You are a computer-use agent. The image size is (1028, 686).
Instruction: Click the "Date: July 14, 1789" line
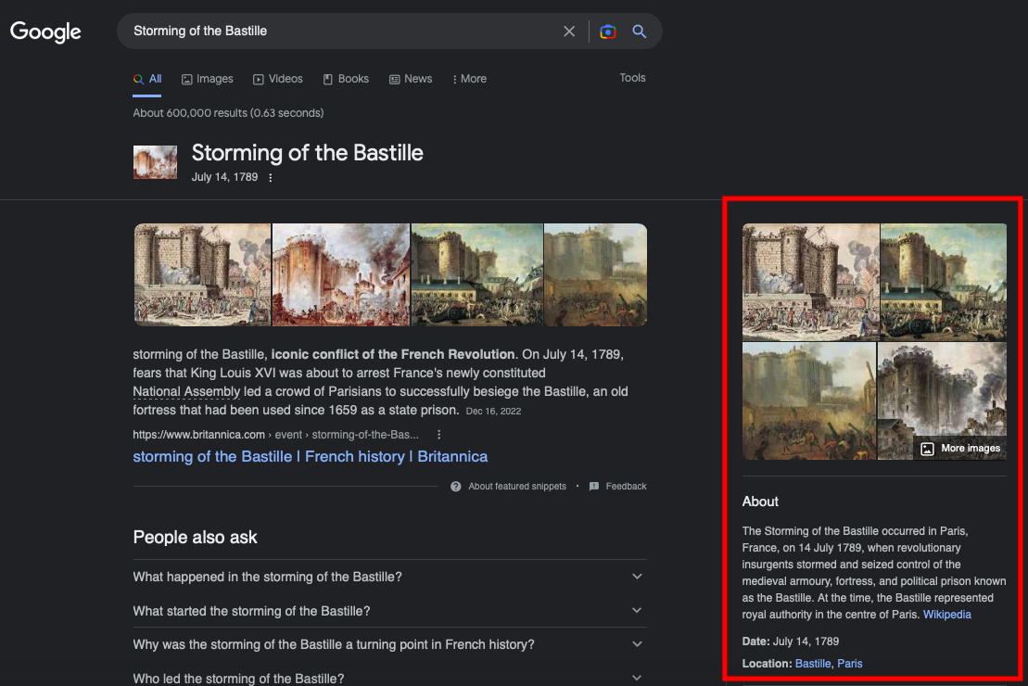coord(790,642)
